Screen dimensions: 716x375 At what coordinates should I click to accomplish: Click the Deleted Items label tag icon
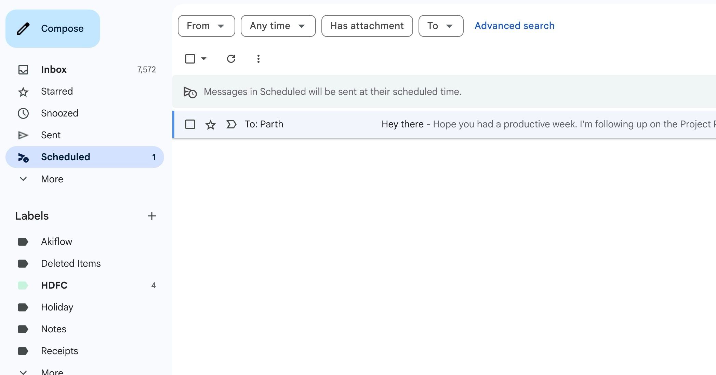click(x=23, y=264)
